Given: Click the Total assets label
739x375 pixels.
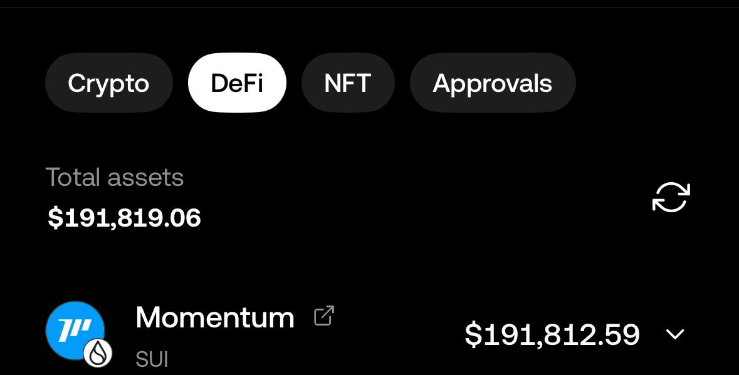Looking at the screenshot, I should click(x=115, y=177).
